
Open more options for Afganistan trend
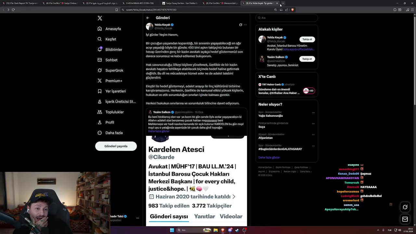(313, 135)
